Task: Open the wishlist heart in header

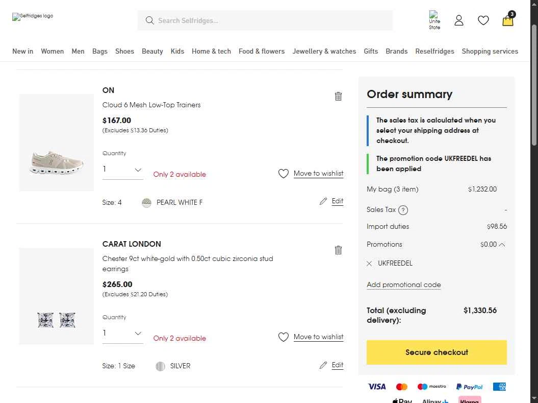Action: point(483,20)
